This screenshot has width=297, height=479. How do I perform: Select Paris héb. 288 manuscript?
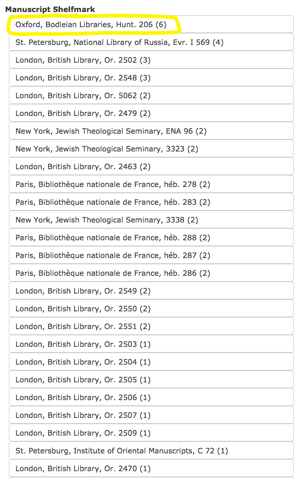coord(151,237)
